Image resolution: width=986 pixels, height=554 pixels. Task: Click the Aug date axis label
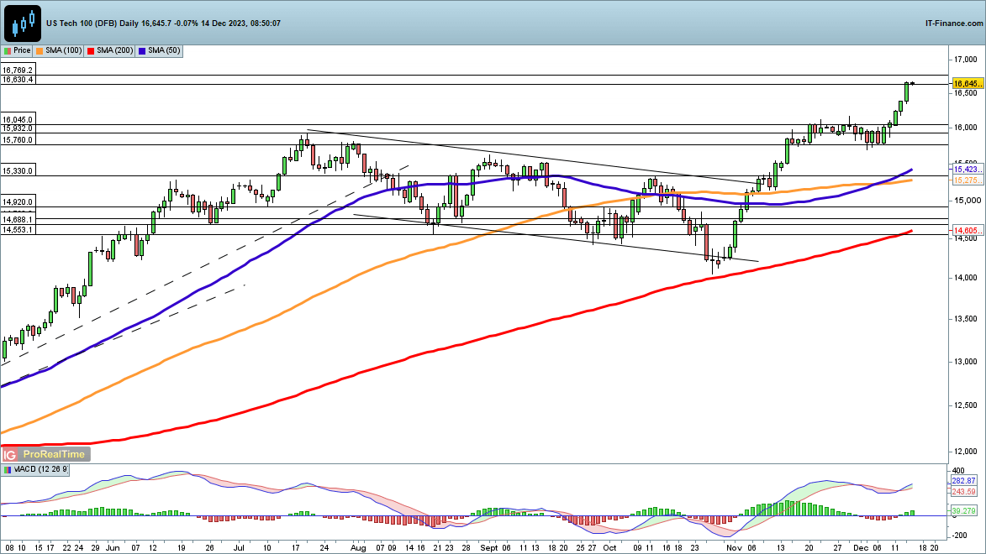[x=358, y=548]
